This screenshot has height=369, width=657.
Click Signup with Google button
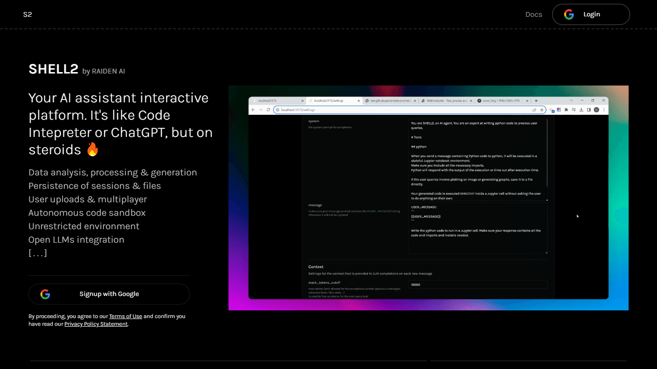[x=109, y=294]
